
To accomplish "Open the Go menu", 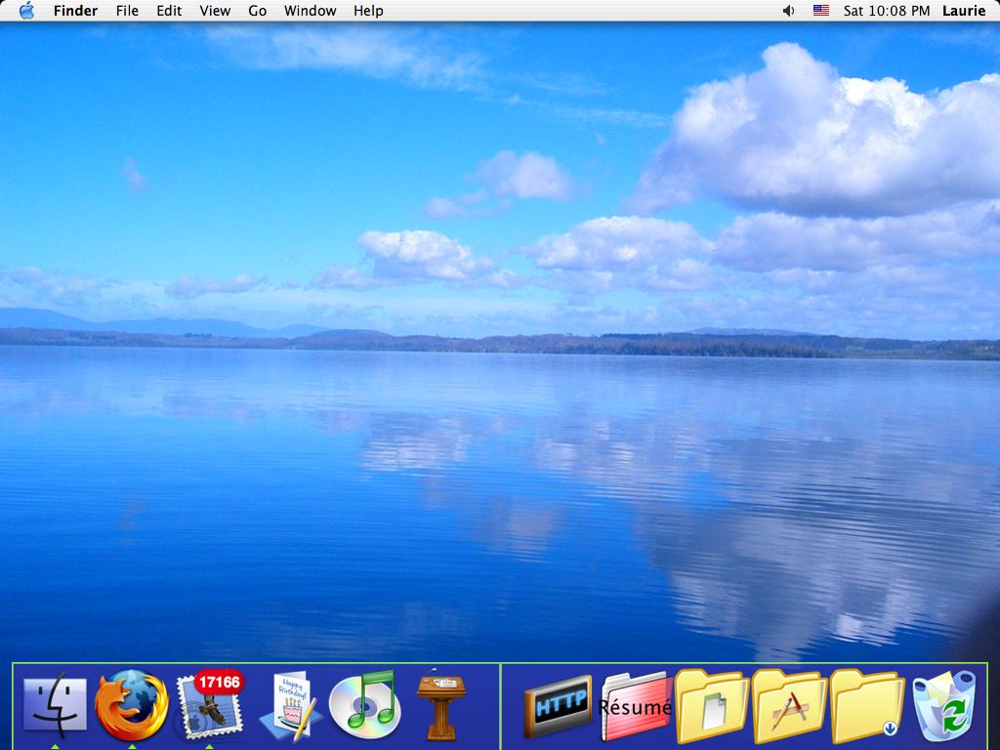I will click(x=257, y=11).
